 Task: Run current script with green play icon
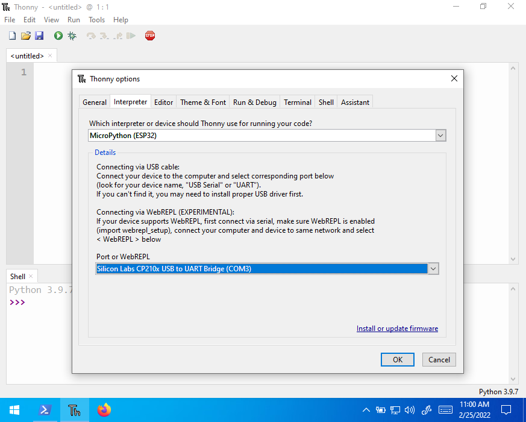pyautogui.click(x=58, y=36)
